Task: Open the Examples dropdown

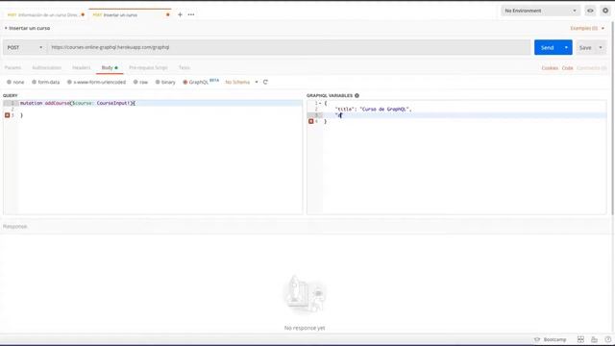Action: pyautogui.click(x=587, y=28)
